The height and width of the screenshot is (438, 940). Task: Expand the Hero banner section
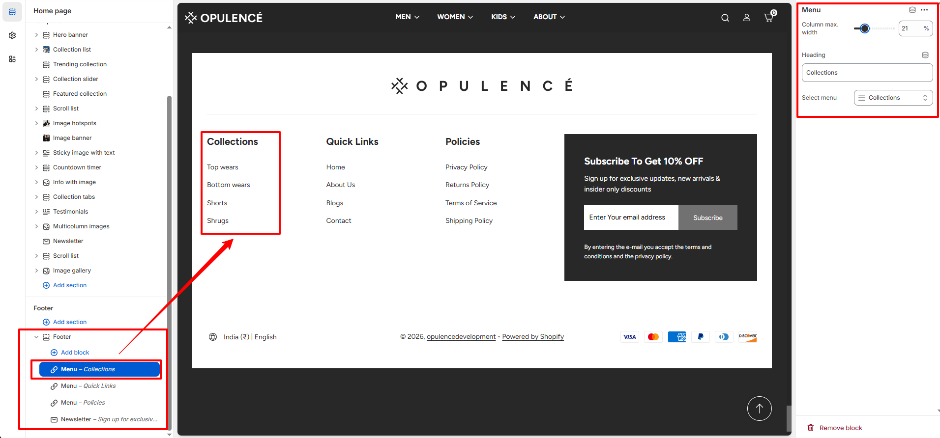coord(36,35)
